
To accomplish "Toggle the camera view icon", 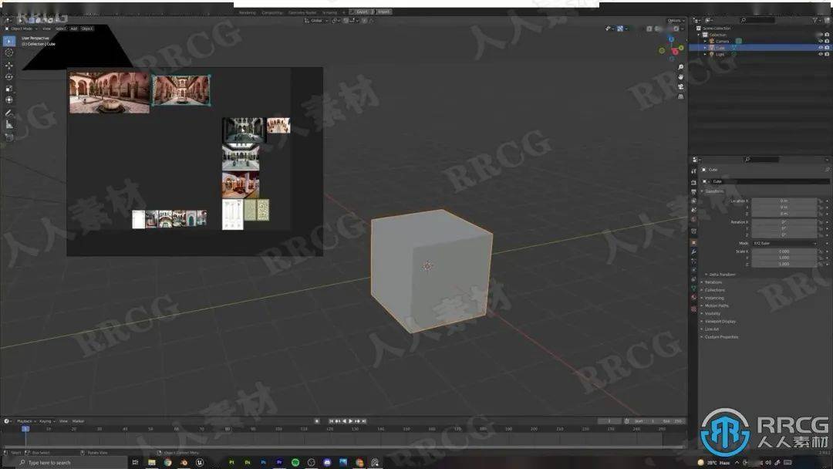I will coord(680,86).
